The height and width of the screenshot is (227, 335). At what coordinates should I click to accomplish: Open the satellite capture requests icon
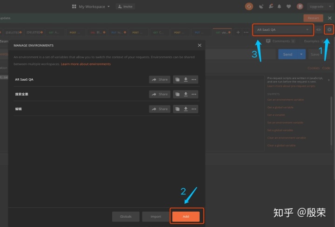[261, 7]
